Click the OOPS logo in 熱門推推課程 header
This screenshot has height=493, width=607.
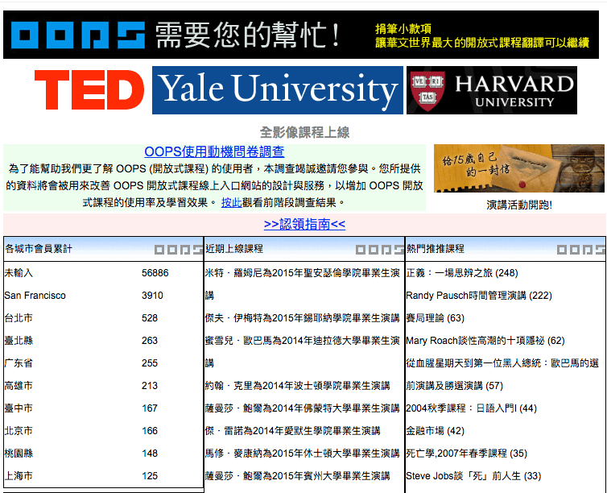pyautogui.click(x=581, y=250)
